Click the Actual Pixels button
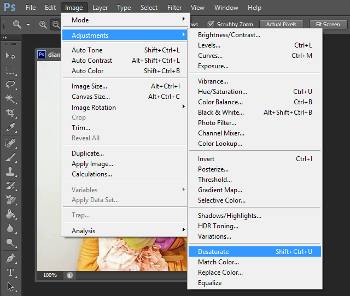This screenshot has width=350, height=296. point(281,25)
